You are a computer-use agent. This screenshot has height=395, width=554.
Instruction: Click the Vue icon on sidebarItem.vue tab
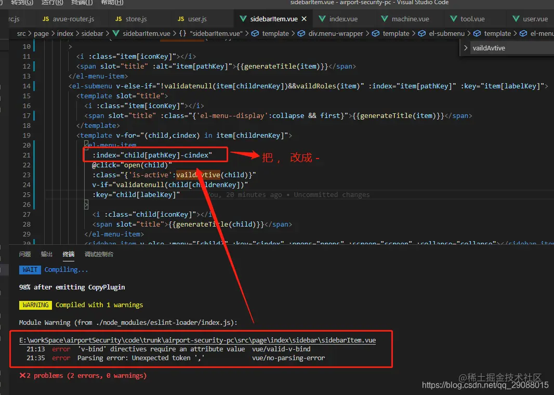point(243,19)
